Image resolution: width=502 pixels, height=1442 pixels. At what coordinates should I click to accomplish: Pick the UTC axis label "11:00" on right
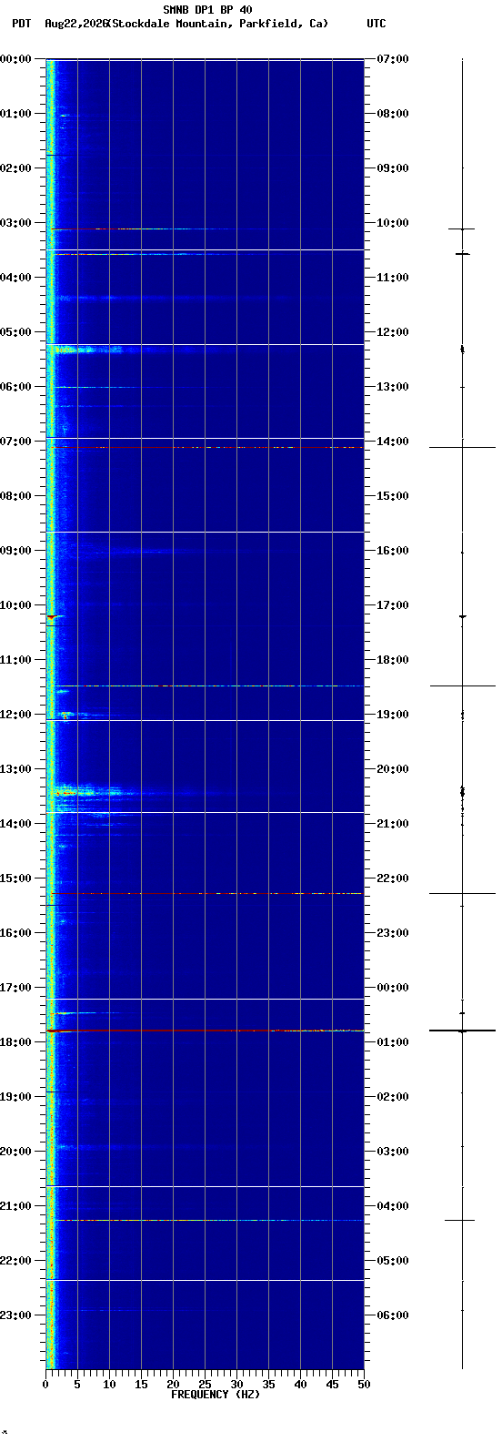392,278
